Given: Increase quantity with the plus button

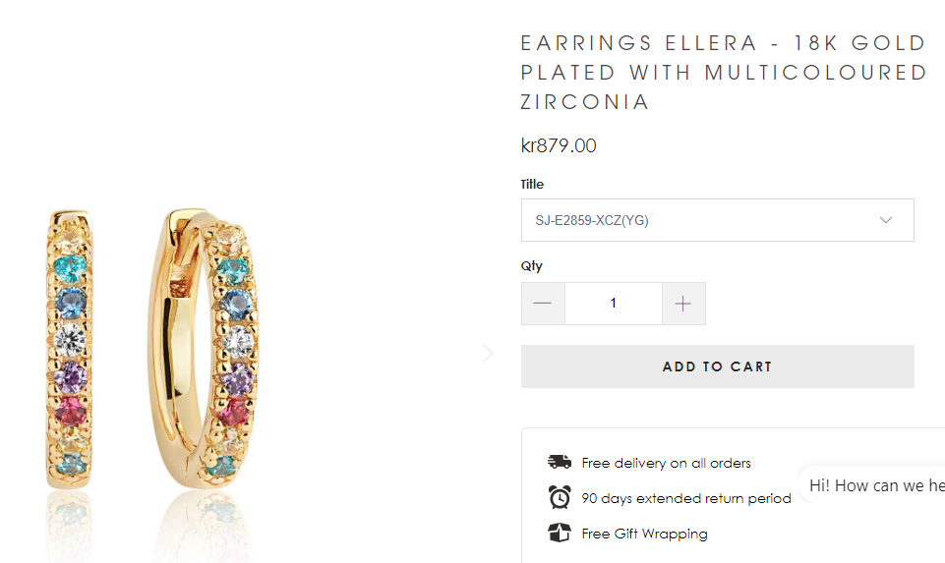Looking at the screenshot, I should (x=683, y=304).
